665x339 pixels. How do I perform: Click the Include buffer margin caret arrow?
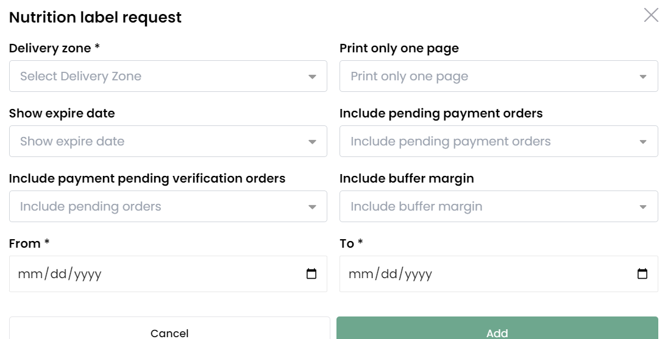click(643, 207)
